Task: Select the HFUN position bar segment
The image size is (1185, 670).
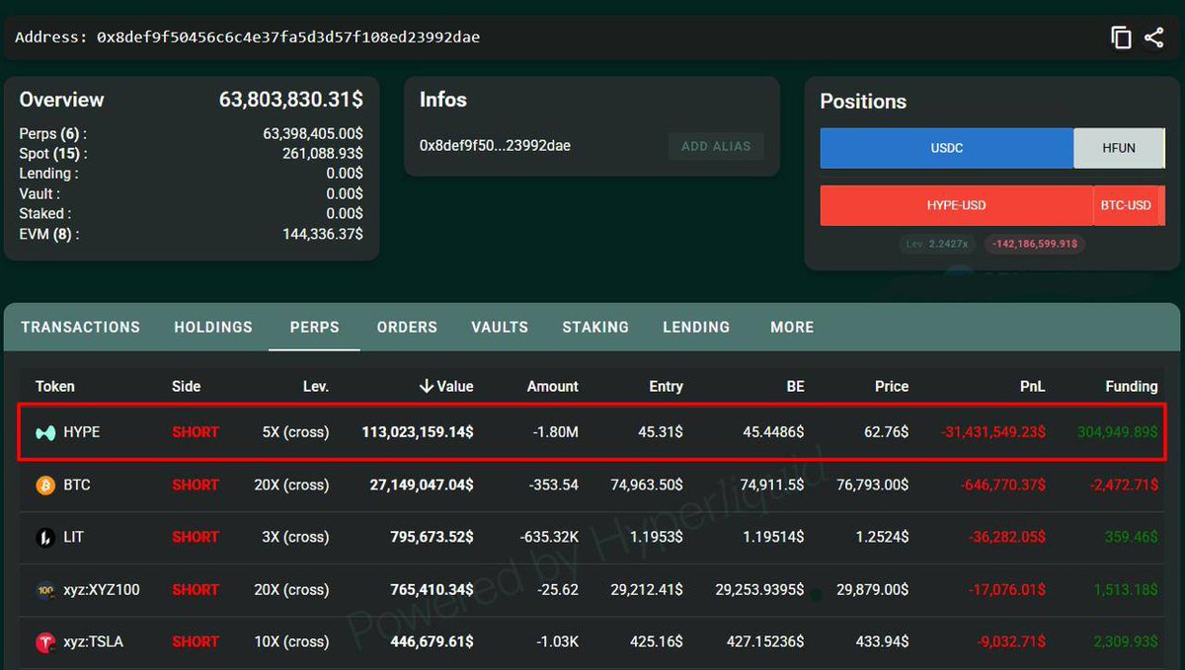Action: 1119,148
